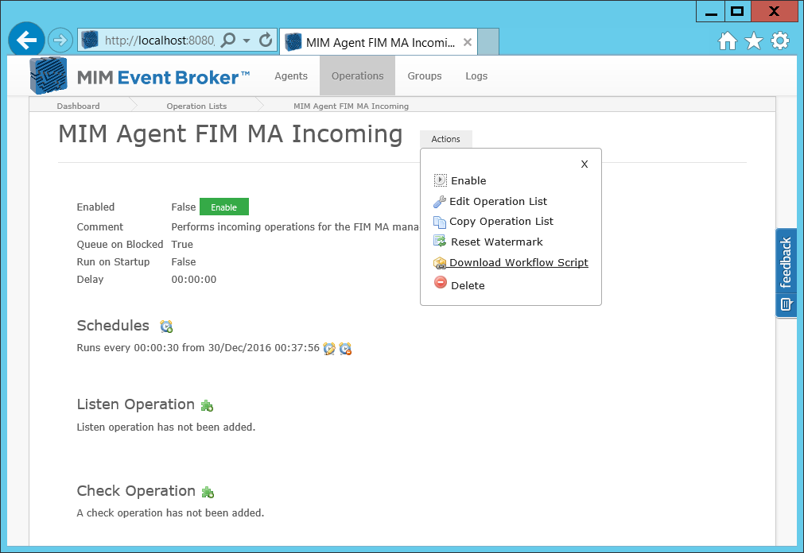Add a Listen Operation with puzzle icon
This screenshot has height=553, width=804.
207,406
